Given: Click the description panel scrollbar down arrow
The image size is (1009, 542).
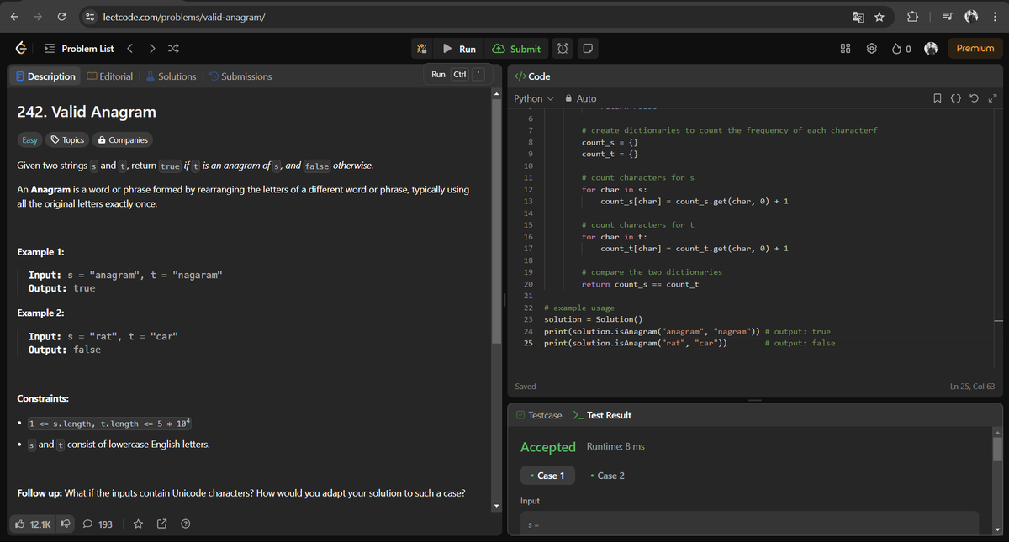Looking at the screenshot, I should tap(496, 505).
